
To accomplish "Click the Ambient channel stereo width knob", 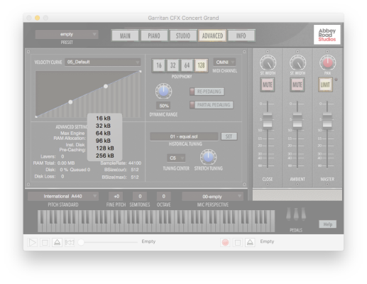I will coord(297,62).
